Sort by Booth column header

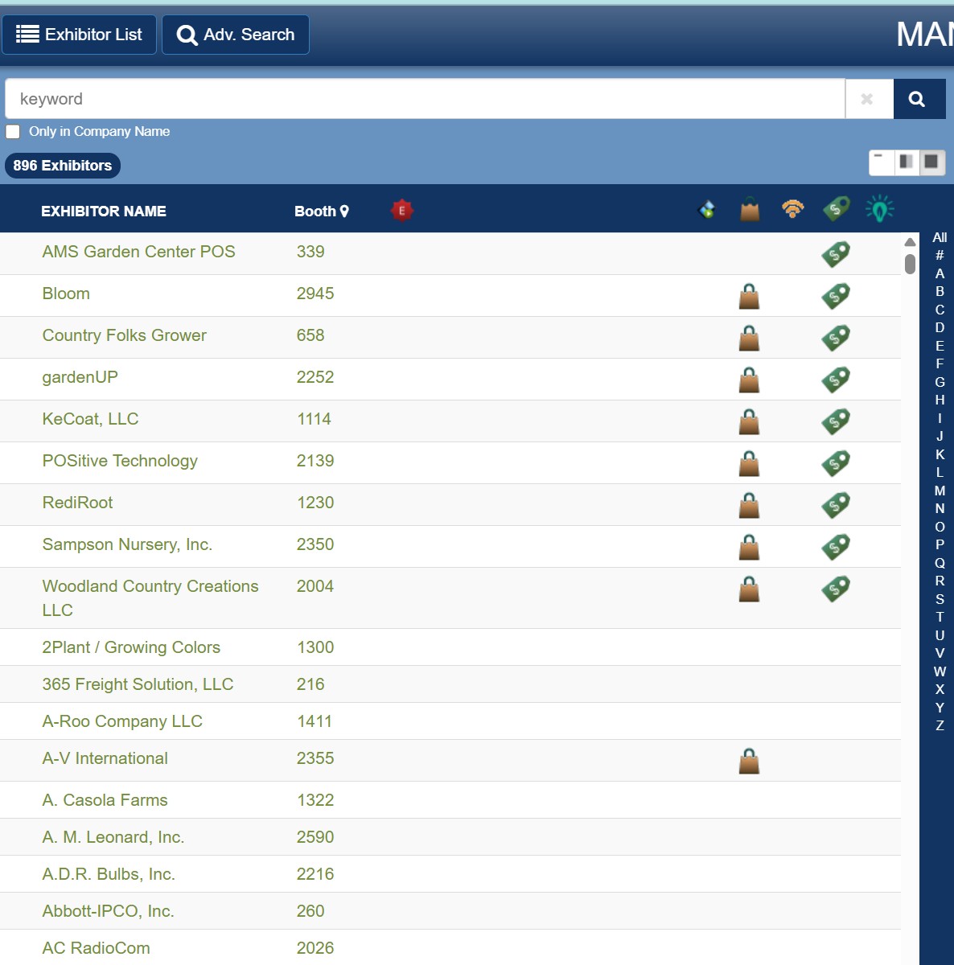(x=321, y=211)
